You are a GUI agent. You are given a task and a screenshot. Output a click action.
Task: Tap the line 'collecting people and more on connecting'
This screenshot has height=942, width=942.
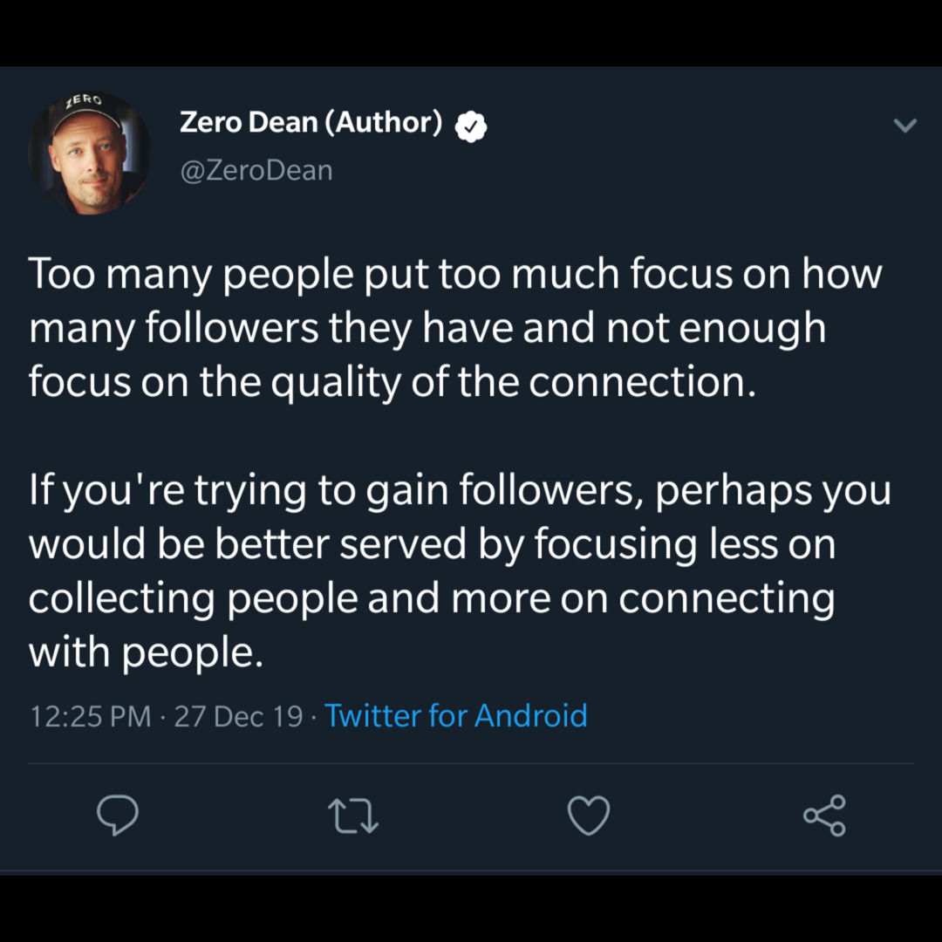[x=432, y=599]
